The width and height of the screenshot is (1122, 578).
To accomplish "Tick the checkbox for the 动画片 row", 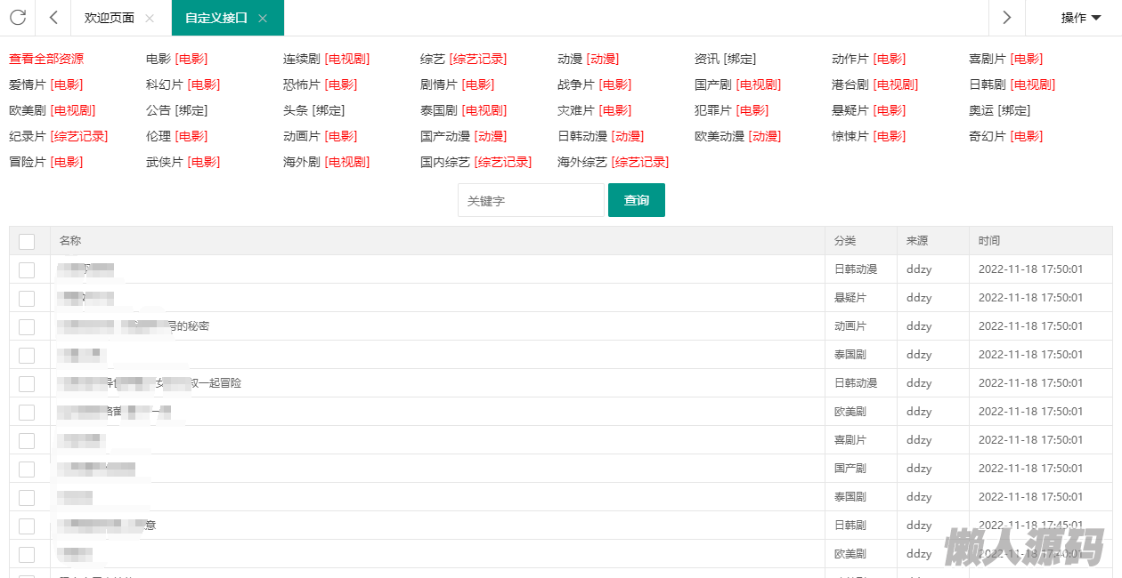I will pyautogui.click(x=27, y=326).
